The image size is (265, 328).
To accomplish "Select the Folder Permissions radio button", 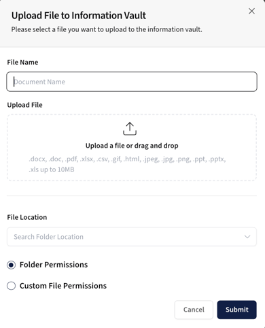I will tap(12, 265).
